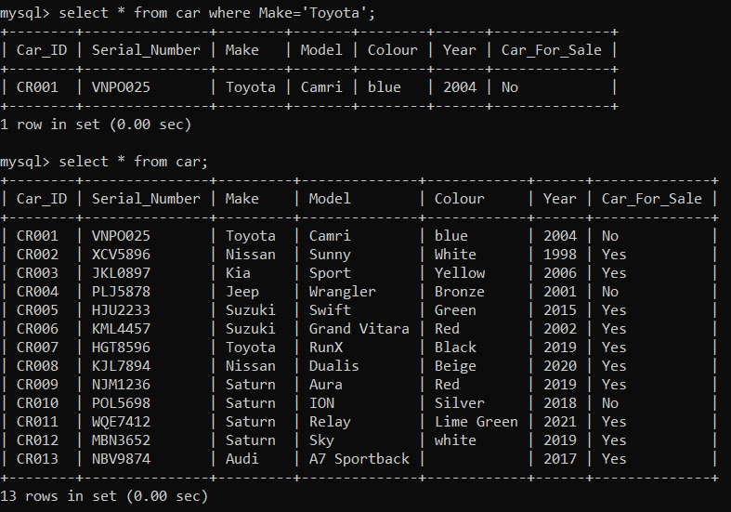Image resolution: width=731 pixels, height=512 pixels.
Task: Click the No value in CR010 row
Action: [x=610, y=403]
